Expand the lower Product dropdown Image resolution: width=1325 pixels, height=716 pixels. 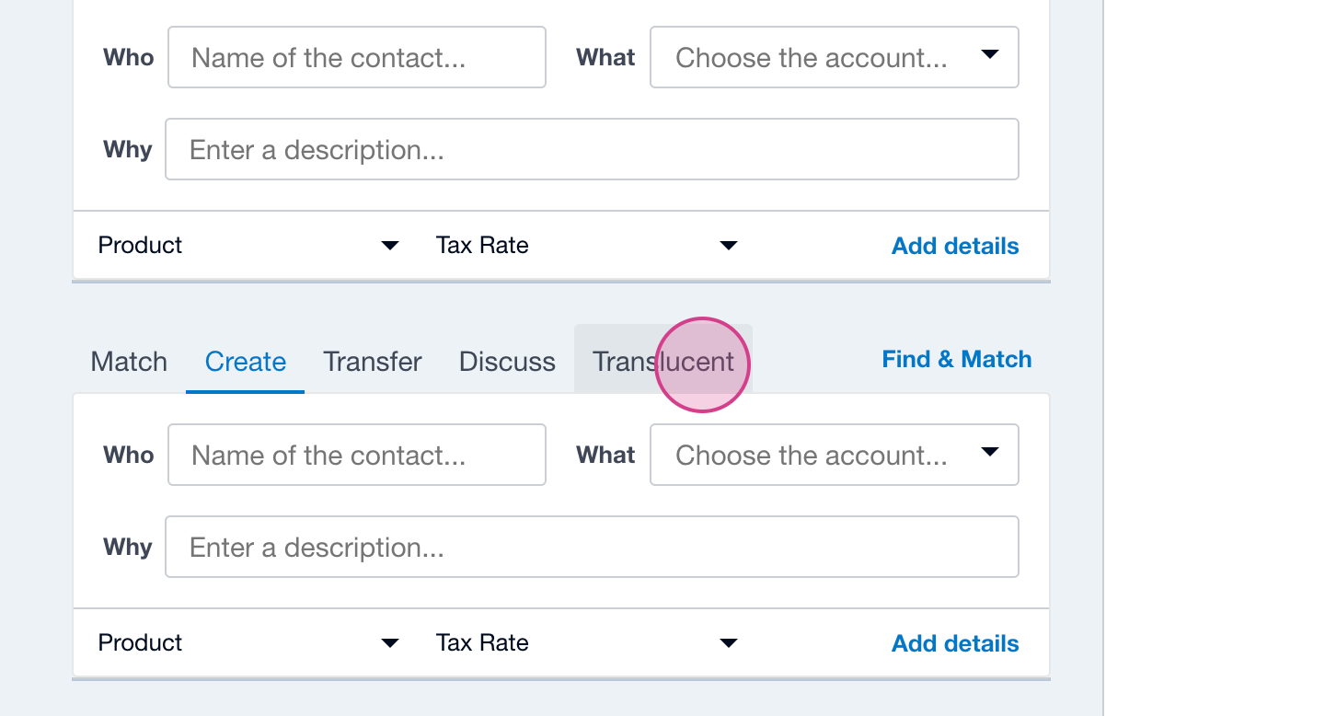(248, 643)
